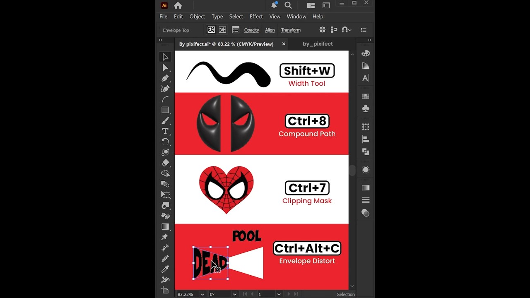Select the Type tool
The width and height of the screenshot is (530, 298).
pyautogui.click(x=165, y=131)
